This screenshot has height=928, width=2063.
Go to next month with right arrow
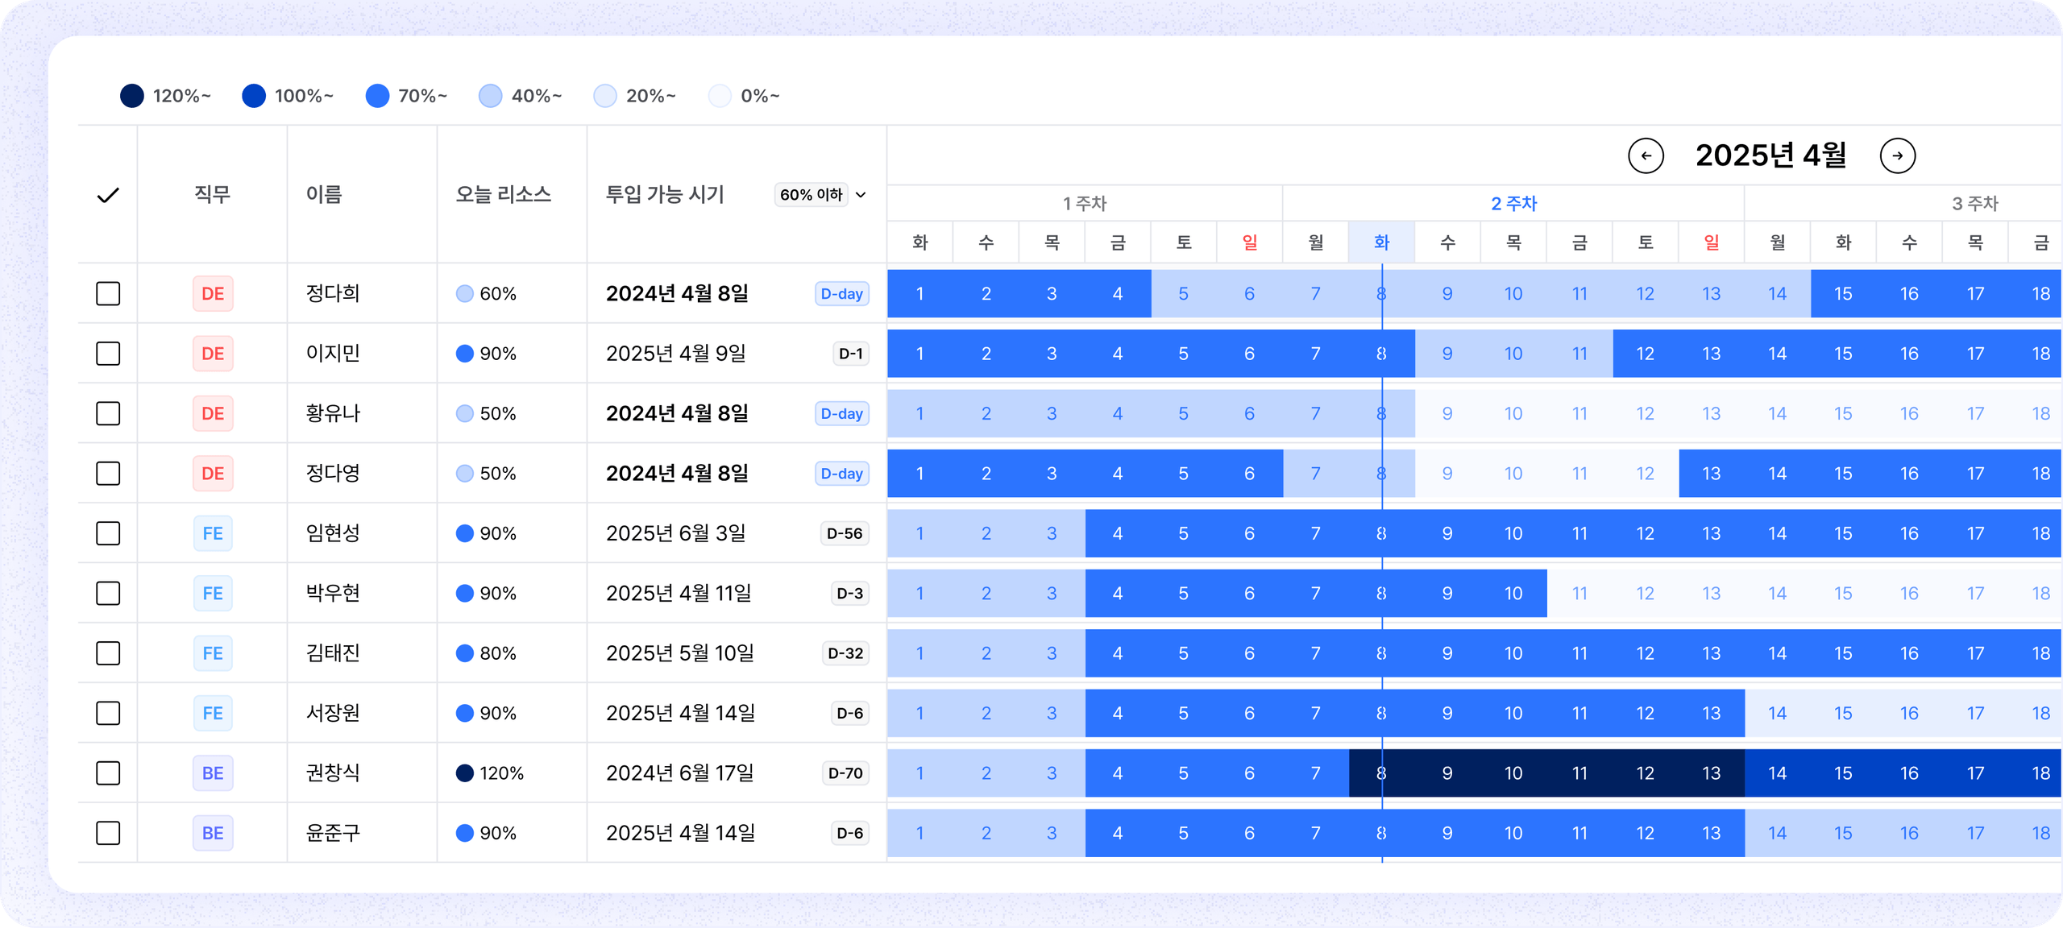pos(1897,155)
